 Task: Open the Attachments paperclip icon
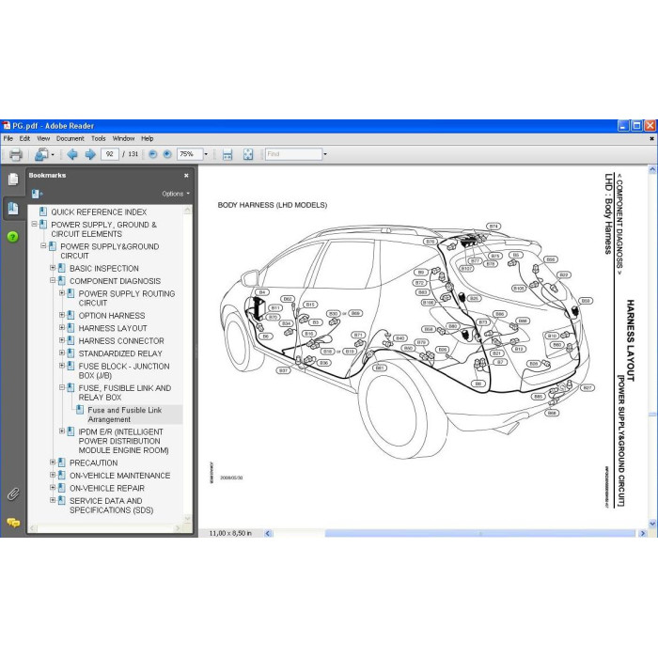point(13,494)
